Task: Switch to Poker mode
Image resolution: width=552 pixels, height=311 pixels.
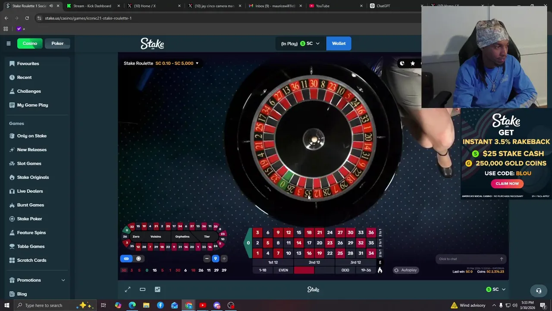Action: [57, 43]
